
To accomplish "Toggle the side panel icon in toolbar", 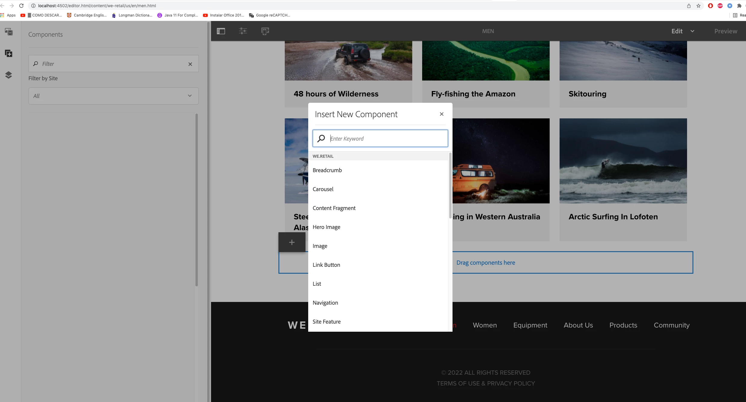I will (221, 31).
